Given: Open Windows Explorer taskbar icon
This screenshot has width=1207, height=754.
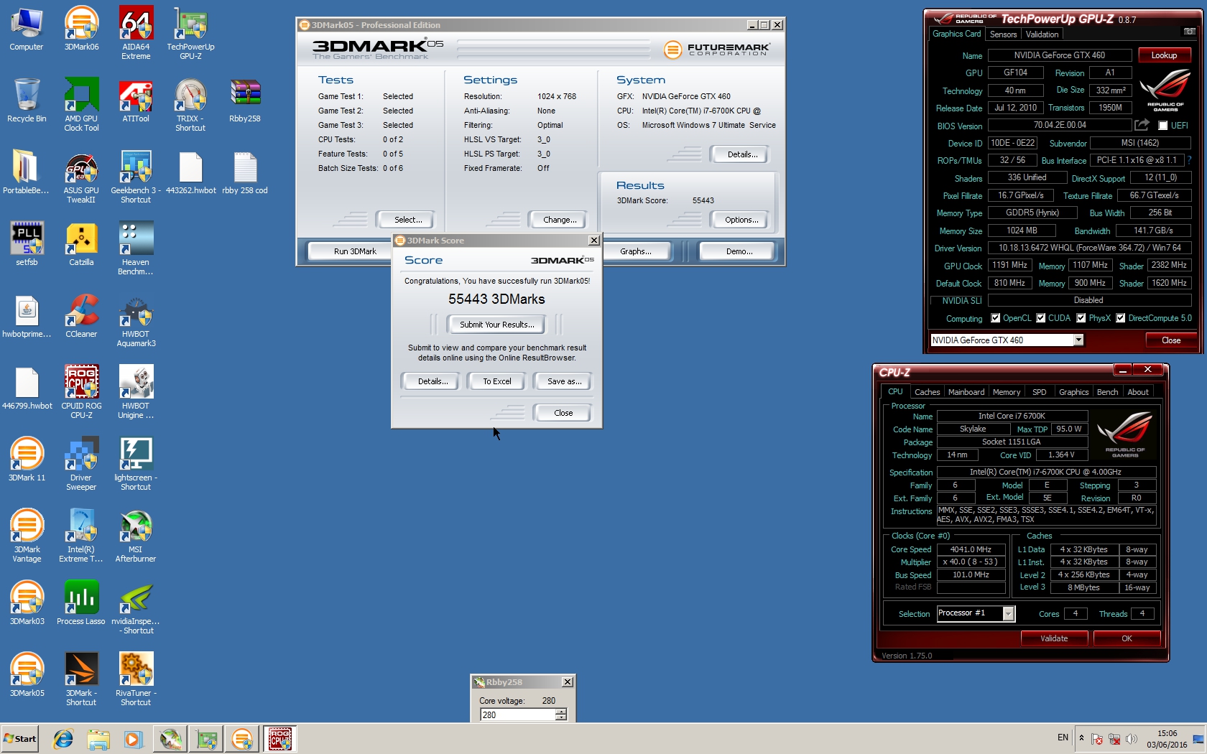Looking at the screenshot, I should pos(98,739).
